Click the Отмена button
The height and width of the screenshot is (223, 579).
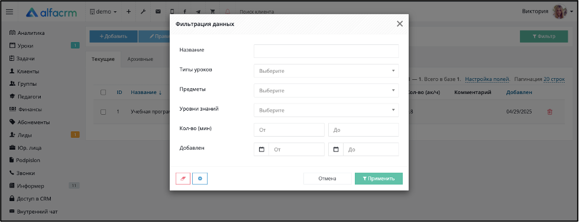tap(327, 179)
